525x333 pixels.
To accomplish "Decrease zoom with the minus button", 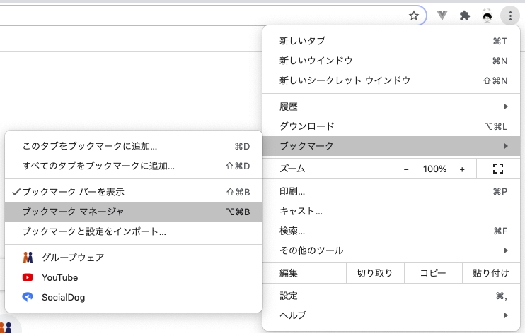I will [406, 169].
